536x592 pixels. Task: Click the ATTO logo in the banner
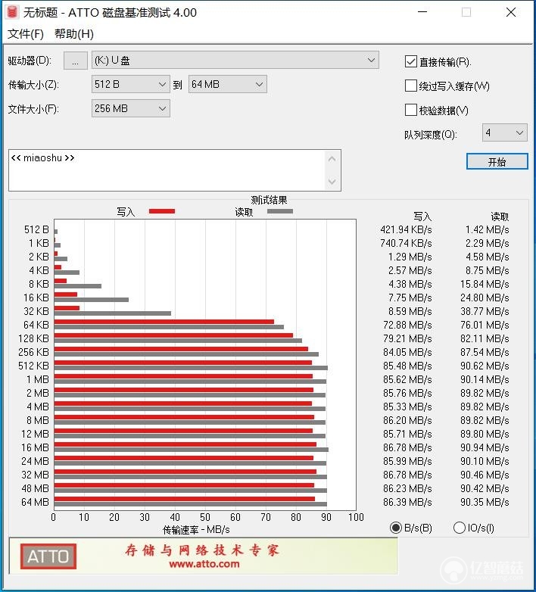coord(48,556)
